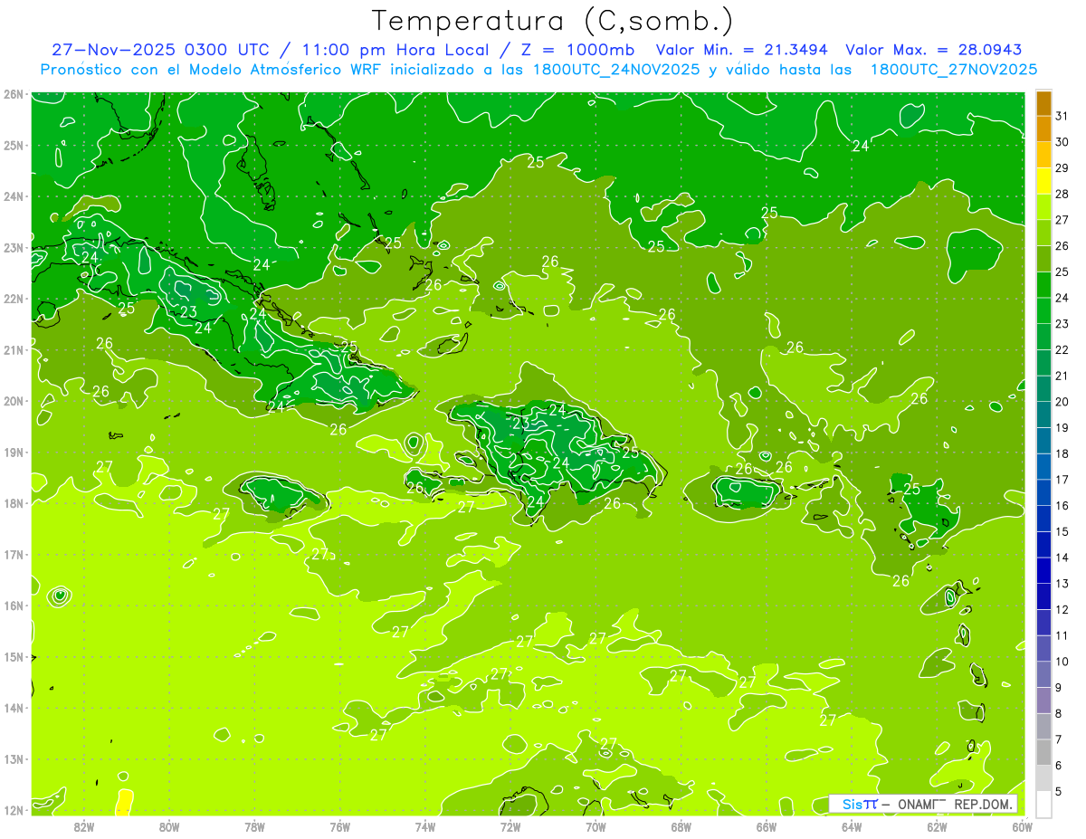1086x839 pixels.
Task: Click the '12N' latitude axis label
Action: click(14, 810)
